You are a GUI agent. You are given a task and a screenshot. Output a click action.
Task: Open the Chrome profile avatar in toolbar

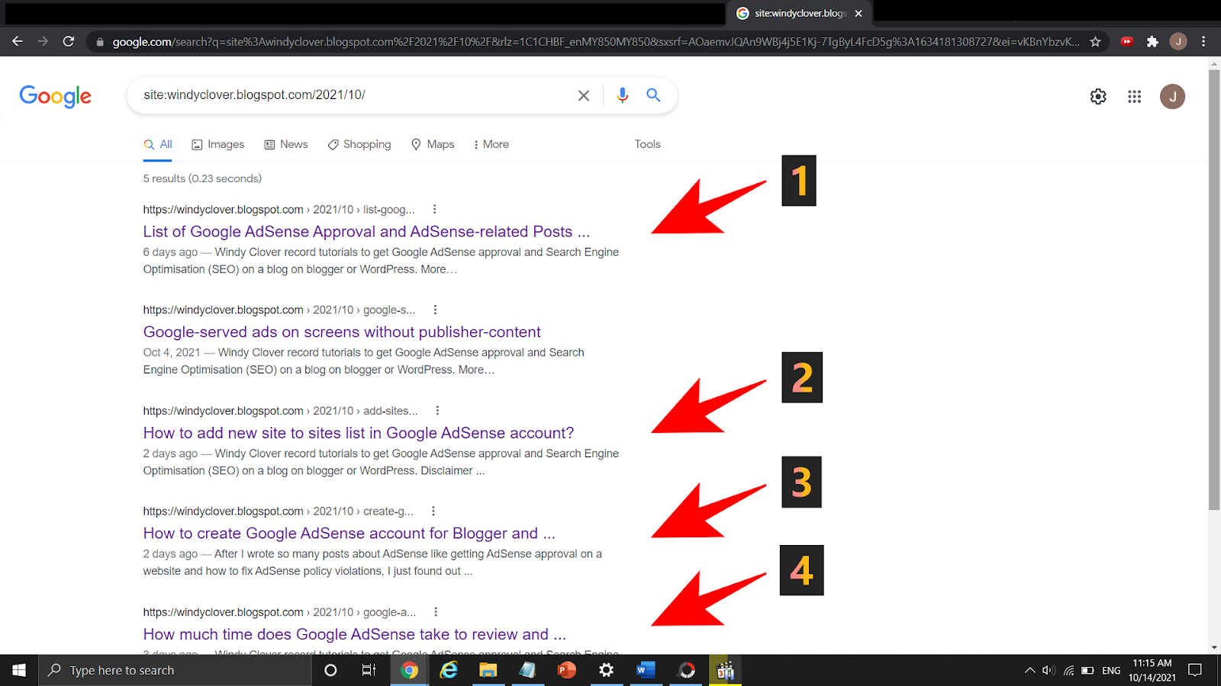[x=1178, y=42]
